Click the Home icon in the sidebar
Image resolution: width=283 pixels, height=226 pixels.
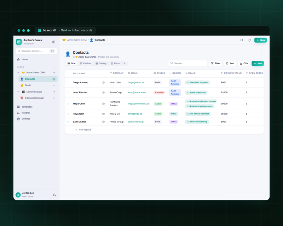click(x=18, y=59)
